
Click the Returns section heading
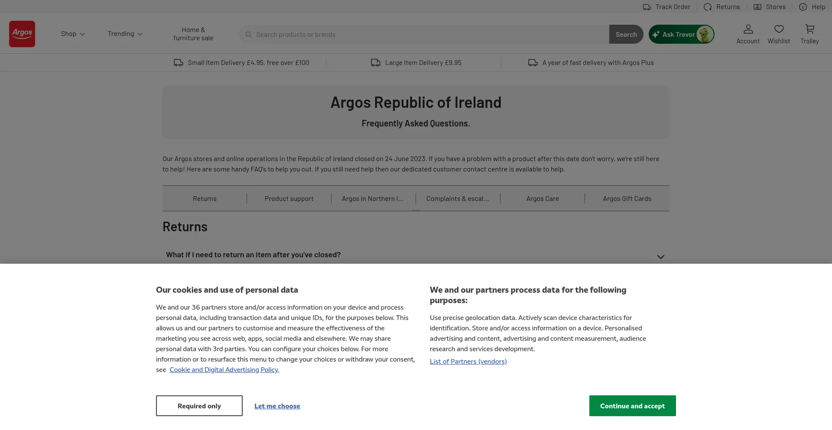[x=185, y=226]
